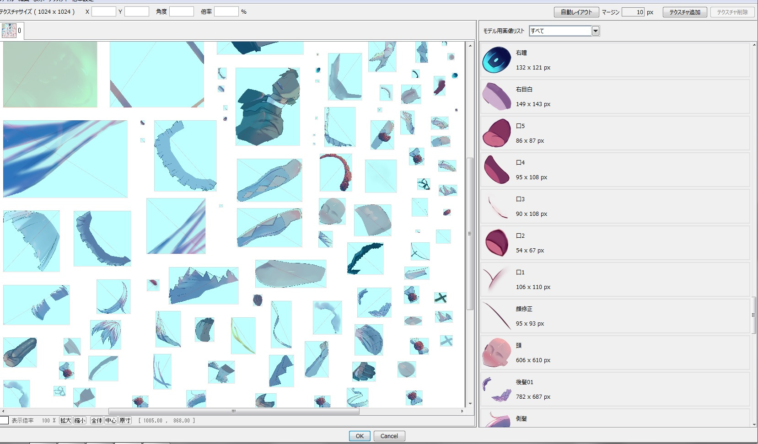This screenshot has height=444, width=758.
Task: Click the 100 % display scale value
Action: pos(48,420)
